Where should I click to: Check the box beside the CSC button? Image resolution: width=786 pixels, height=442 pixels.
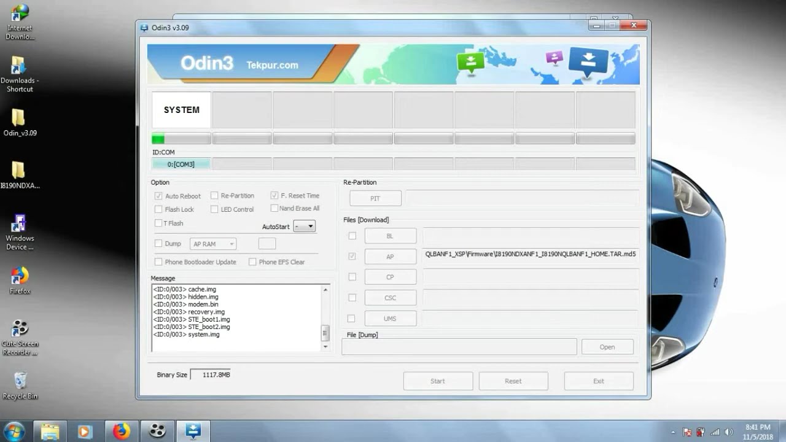(x=352, y=298)
